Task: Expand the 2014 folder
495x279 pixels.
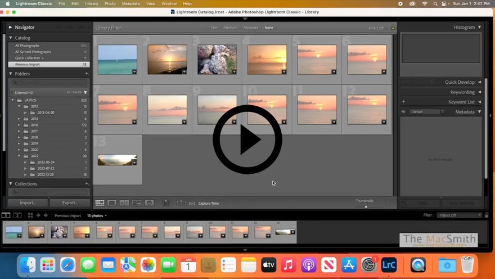Action: tap(19, 119)
